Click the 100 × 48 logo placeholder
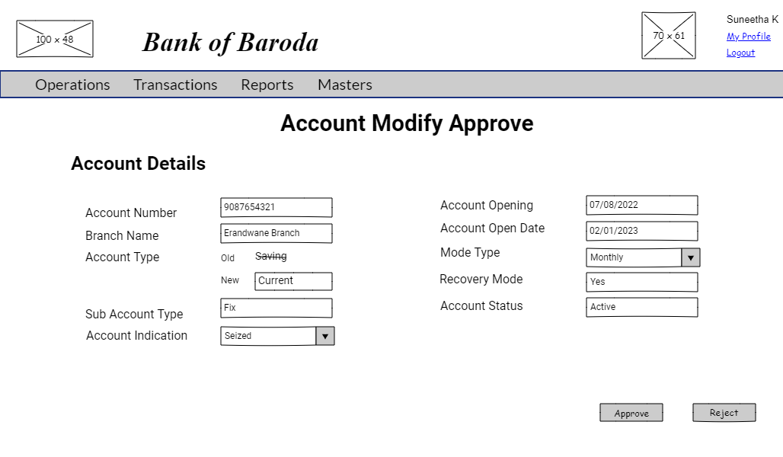Image resolution: width=783 pixels, height=457 pixels. click(55, 39)
